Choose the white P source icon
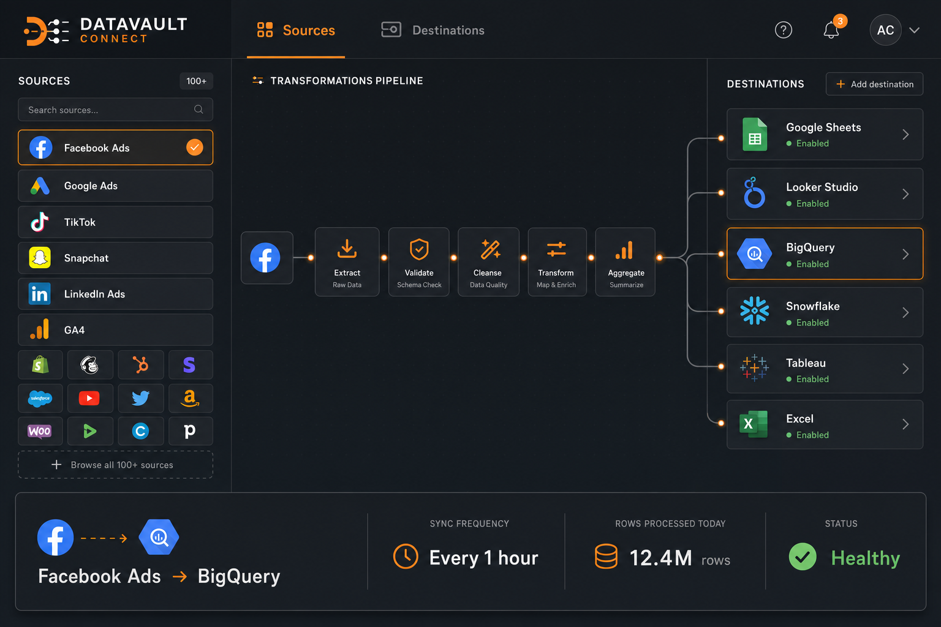This screenshot has height=627, width=941. click(x=190, y=431)
